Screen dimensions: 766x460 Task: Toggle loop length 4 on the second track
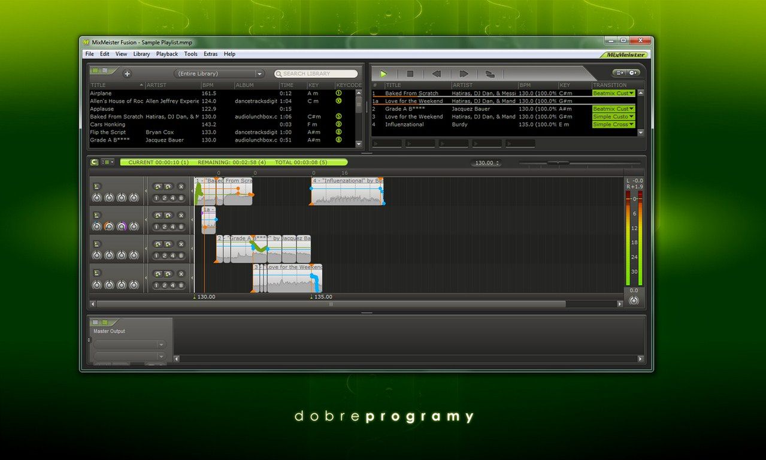point(172,226)
